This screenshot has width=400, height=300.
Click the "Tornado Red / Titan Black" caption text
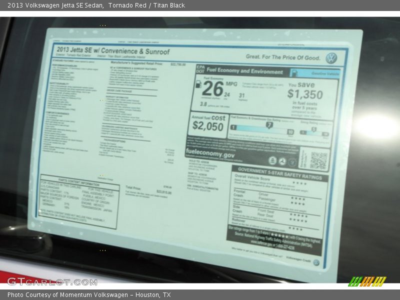(x=146, y=5)
